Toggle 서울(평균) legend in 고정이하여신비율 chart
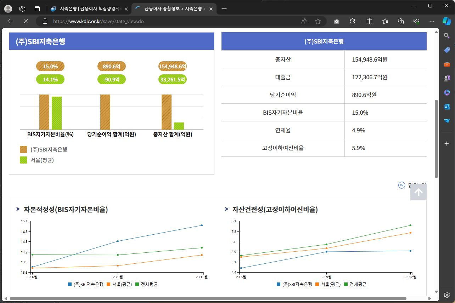 [x=328, y=284]
